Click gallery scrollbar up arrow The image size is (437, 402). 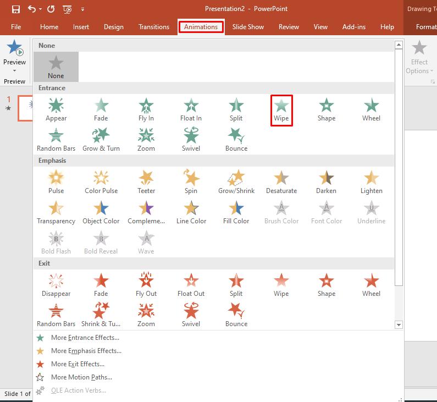tap(399, 45)
